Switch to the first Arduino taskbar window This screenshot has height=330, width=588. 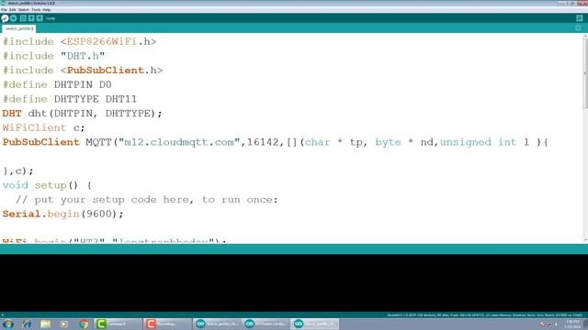pyautogui.click(x=217, y=324)
